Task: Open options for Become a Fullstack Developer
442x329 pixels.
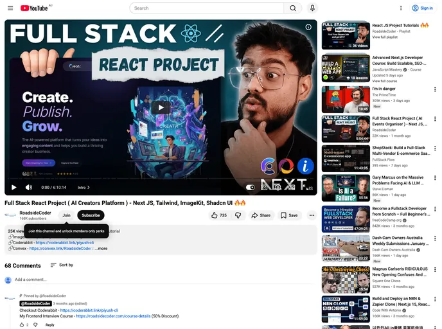Action: tap(435, 209)
